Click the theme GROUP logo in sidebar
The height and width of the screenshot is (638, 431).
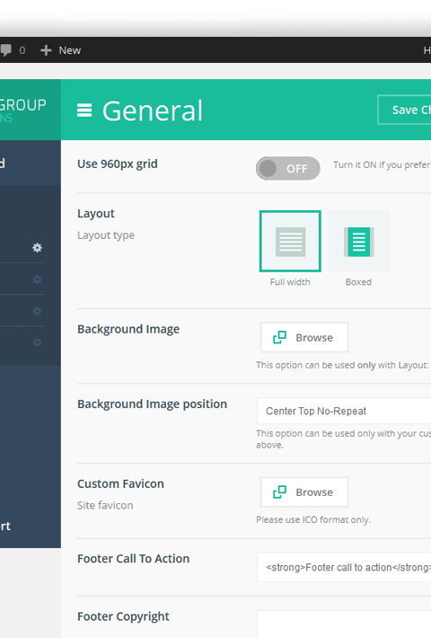23,110
